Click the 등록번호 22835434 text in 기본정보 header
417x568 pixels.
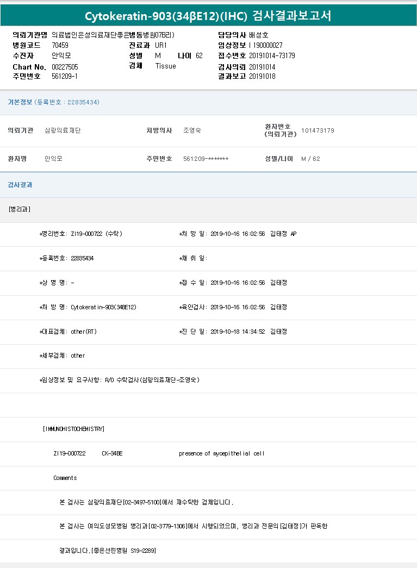(67, 102)
